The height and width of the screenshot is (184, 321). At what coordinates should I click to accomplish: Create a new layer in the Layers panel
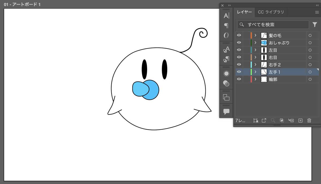[300, 121]
